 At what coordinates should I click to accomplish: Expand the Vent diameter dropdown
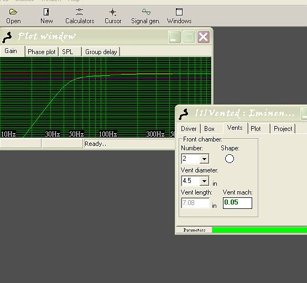[x=204, y=181]
